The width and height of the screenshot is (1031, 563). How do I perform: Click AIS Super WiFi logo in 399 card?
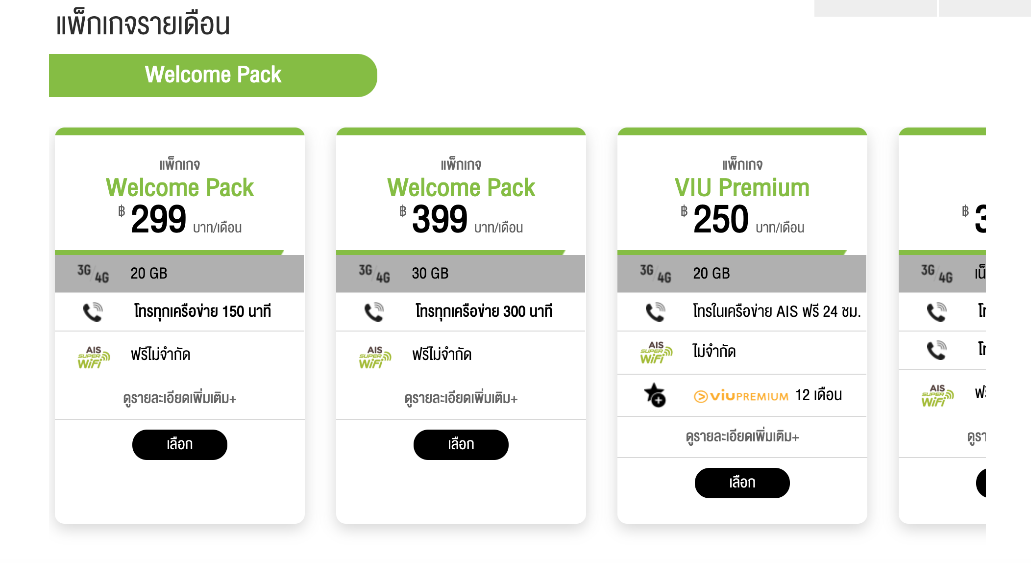point(374,357)
